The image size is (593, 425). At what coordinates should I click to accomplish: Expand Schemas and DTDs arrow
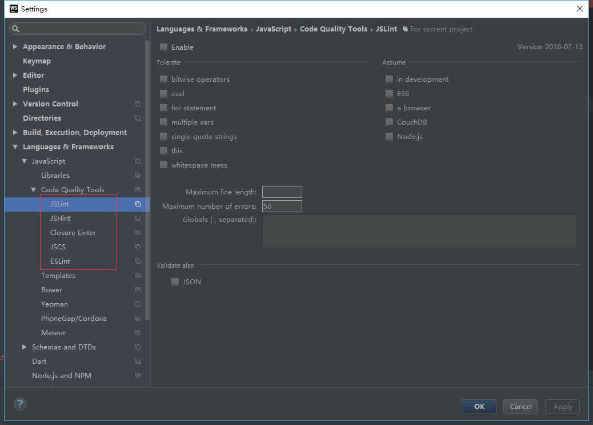(x=24, y=347)
